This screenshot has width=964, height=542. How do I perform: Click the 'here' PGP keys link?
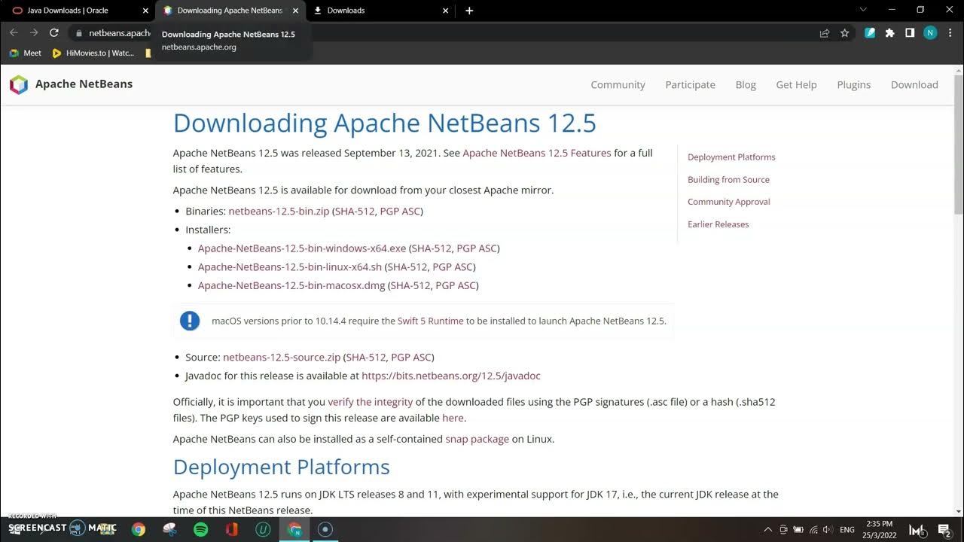(453, 418)
